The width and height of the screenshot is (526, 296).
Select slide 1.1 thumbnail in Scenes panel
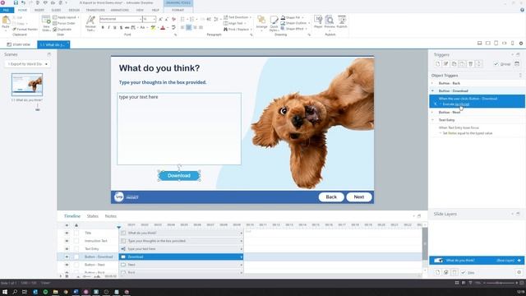point(27,85)
